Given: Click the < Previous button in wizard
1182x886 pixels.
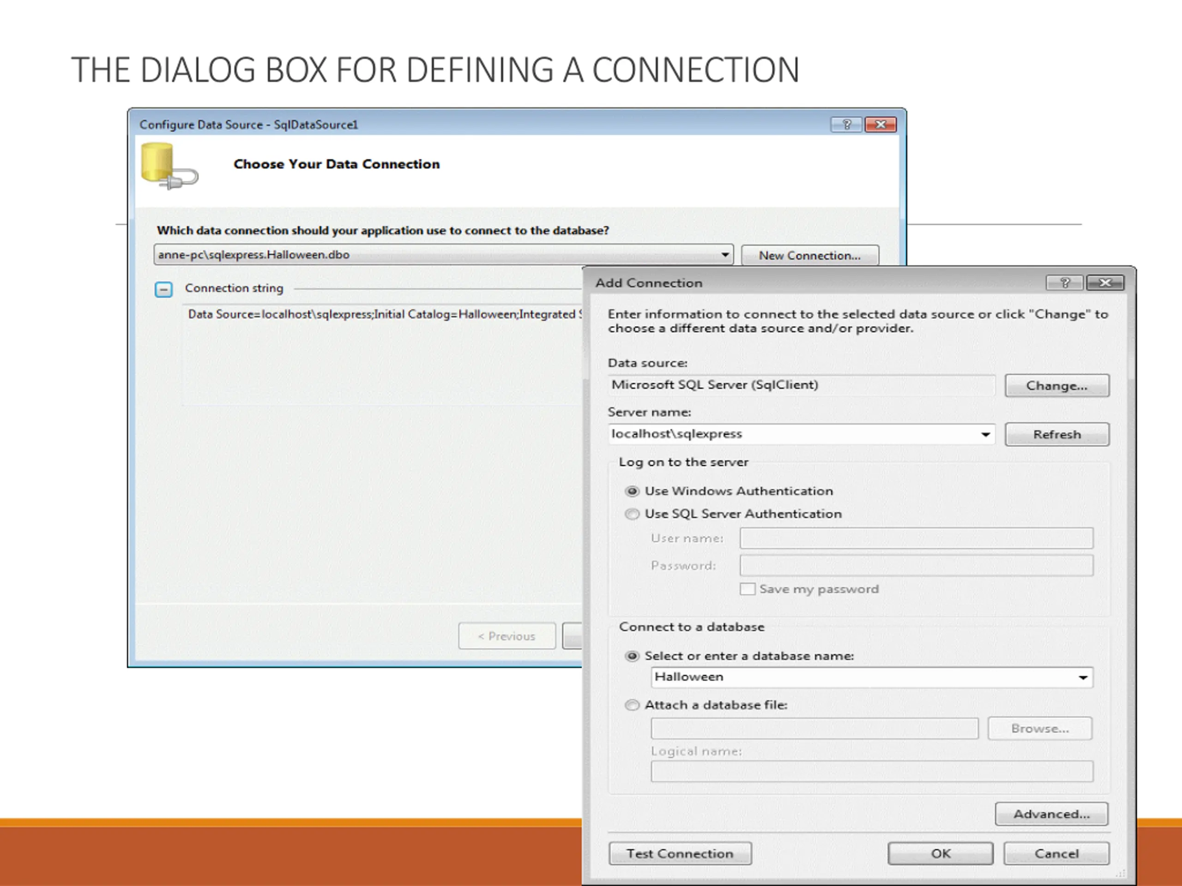Looking at the screenshot, I should tap(507, 636).
